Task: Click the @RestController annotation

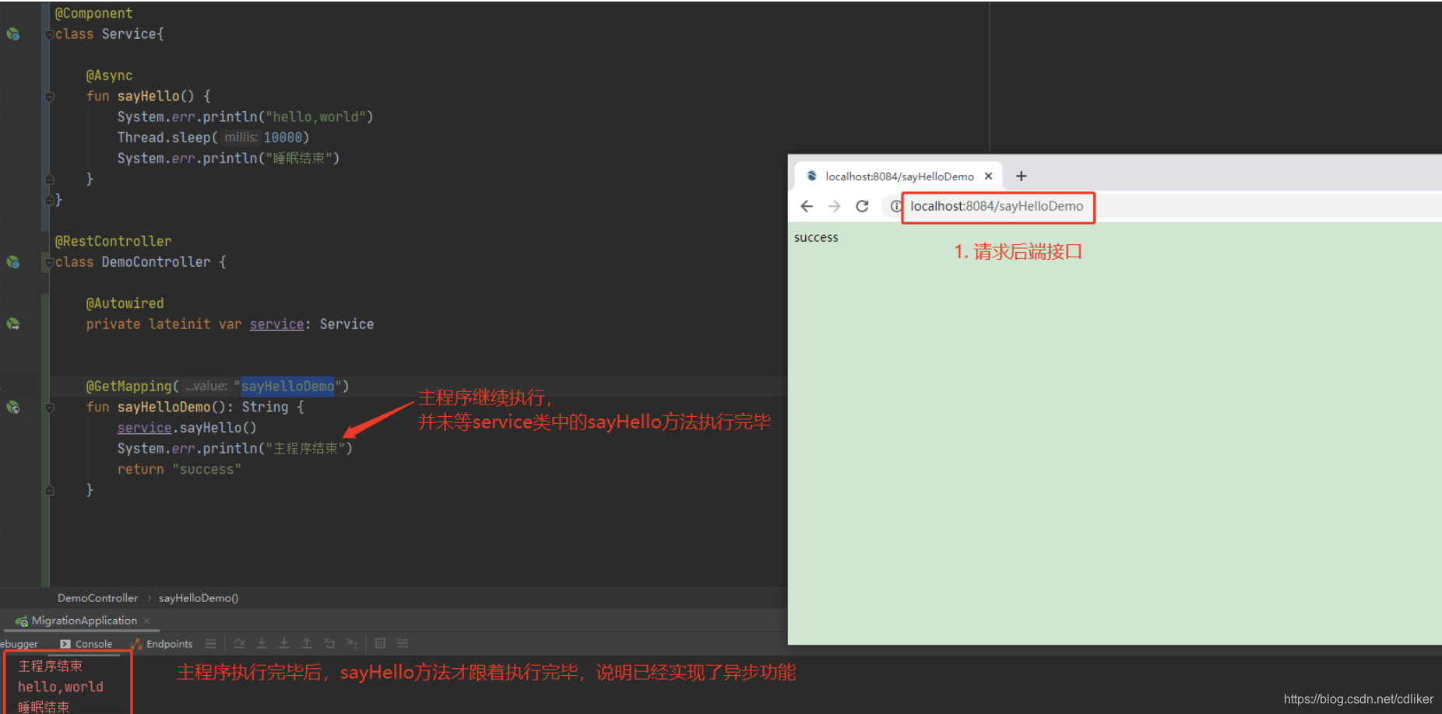Action: 113,241
